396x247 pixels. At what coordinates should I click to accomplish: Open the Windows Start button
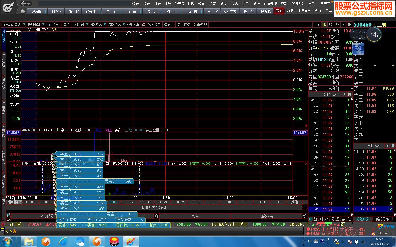[x=8, y=242]
